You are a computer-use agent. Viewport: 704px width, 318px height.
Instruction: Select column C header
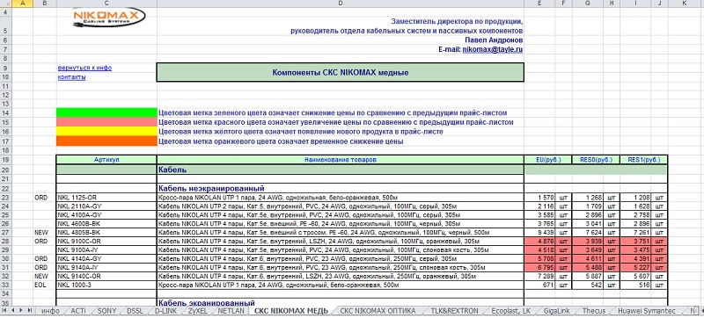click(x=106, y=4)
